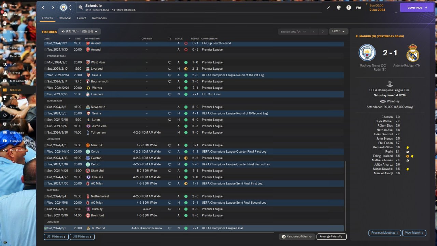Open the globe icon in top bar

pos(339,8)
